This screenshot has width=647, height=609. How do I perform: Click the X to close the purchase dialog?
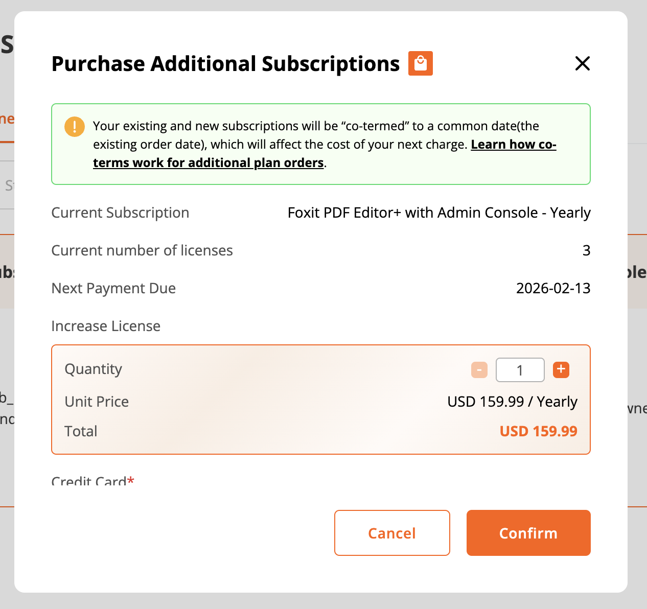coord(582,63)
